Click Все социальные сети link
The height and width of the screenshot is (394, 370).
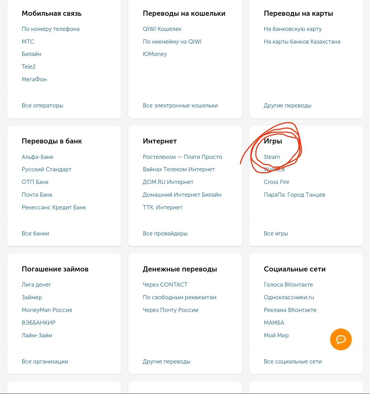click(293, 362)
